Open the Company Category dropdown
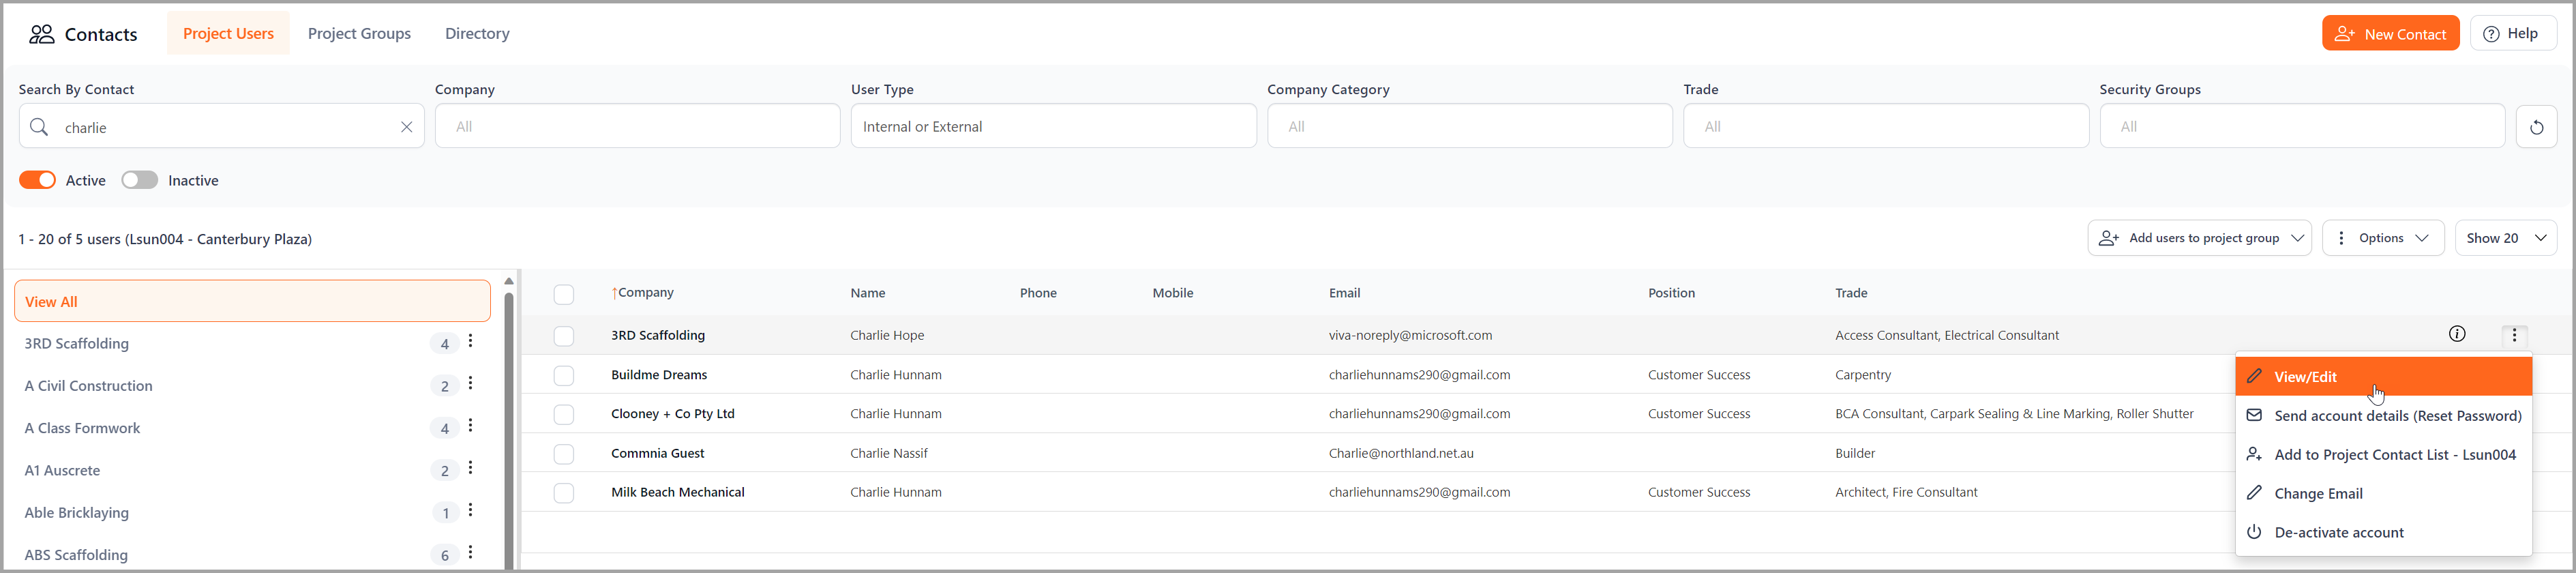The width and height of the screenshot is (2576, 573). pos(1469,126)
